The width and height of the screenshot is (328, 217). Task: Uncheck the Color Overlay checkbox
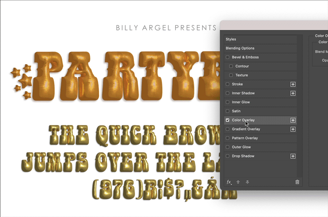227,120
